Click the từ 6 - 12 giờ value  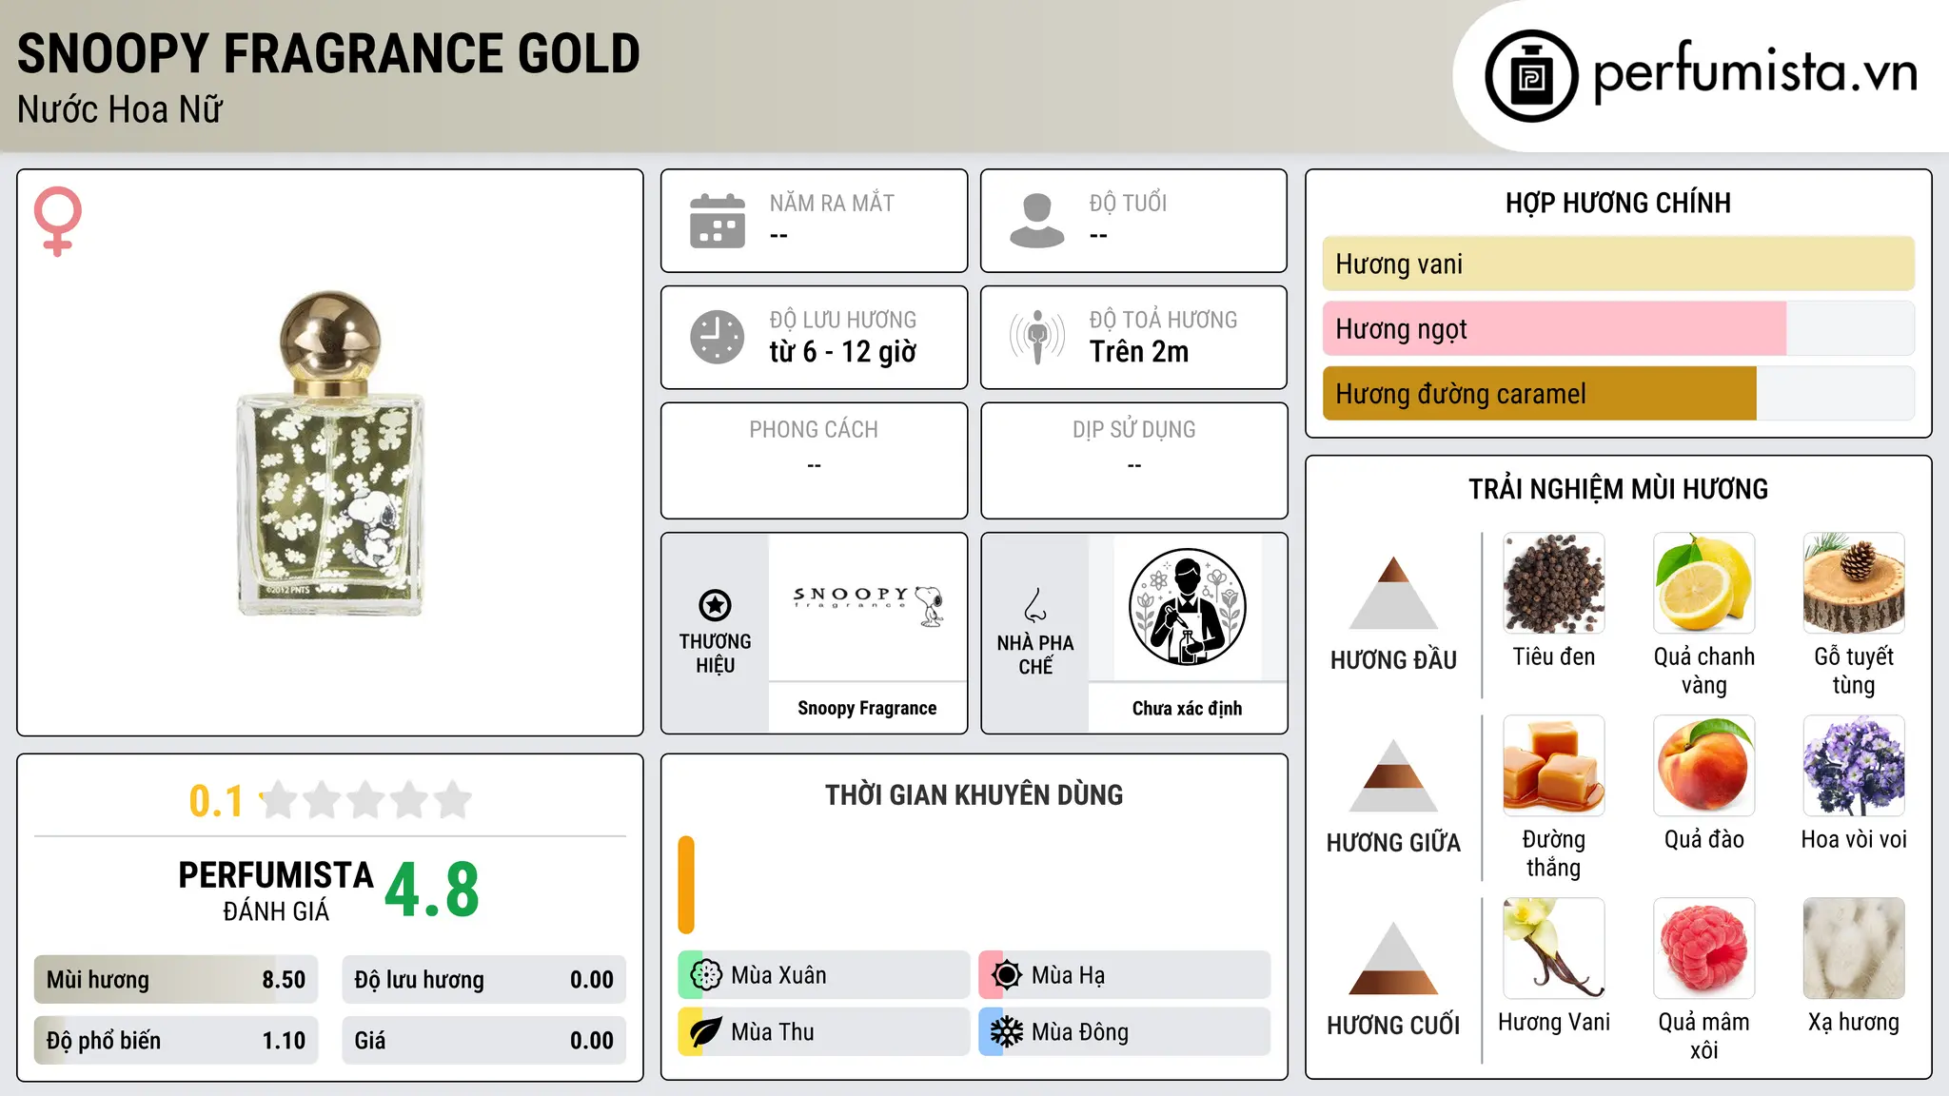[843, 352]
